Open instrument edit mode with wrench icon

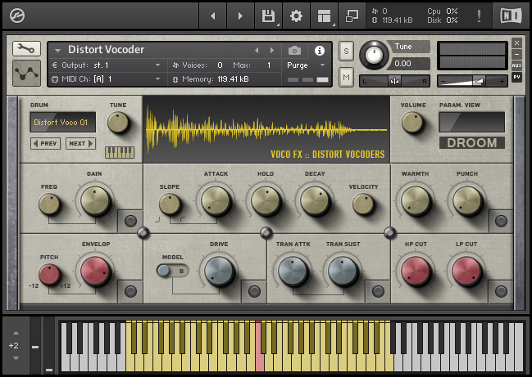point(26,49)
